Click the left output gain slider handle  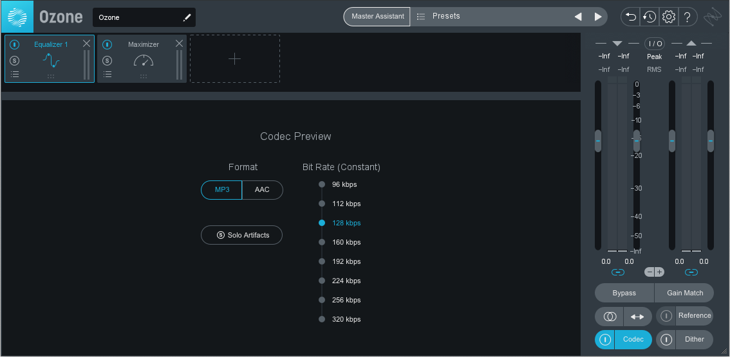coord(672,141)
